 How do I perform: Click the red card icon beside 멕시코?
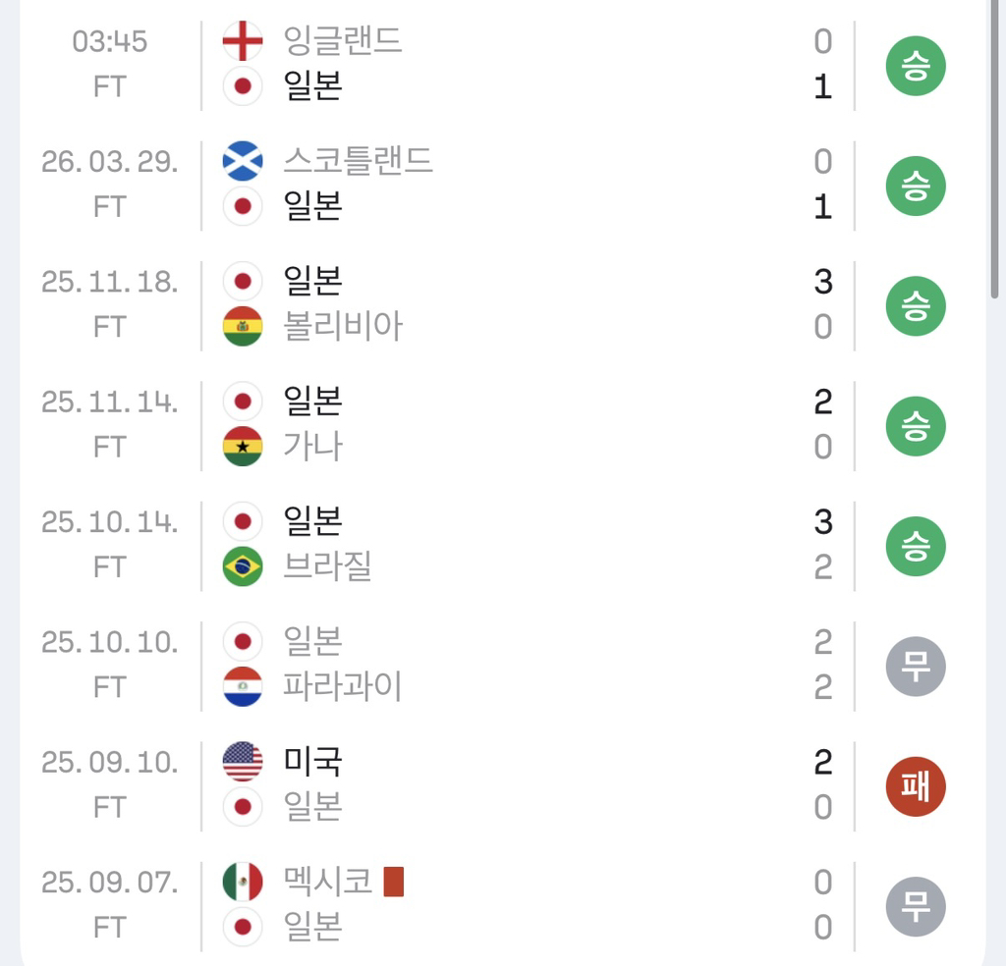(x=393, y=882)
